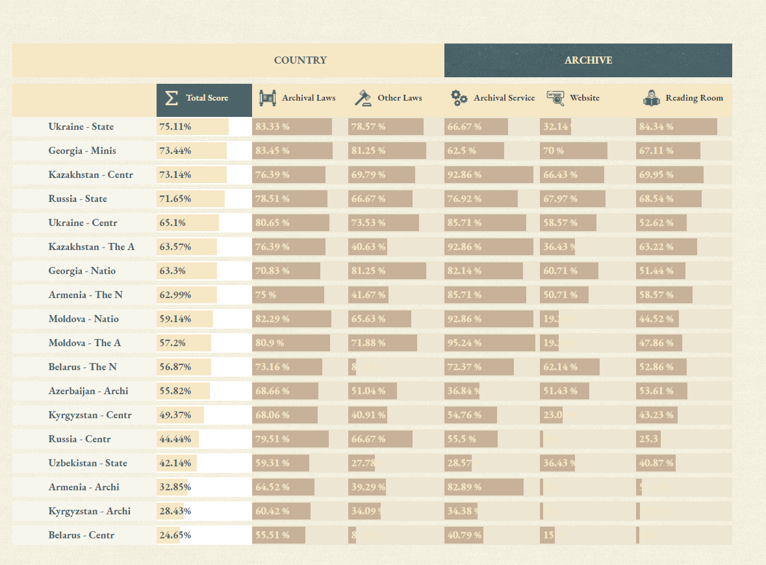Click the Azerbaijan - Archi entry
The height and width of the screenshot is (565, 766).
[88, 391]
